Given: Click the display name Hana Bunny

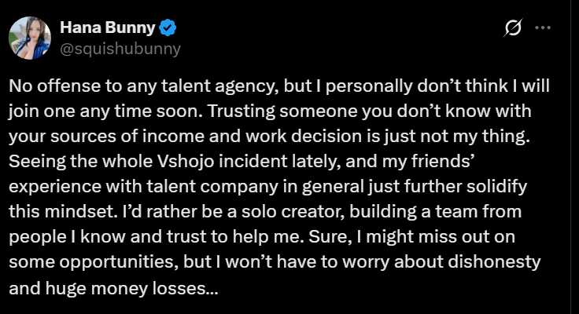Looking at the screenshot, I should coord(108,27).
